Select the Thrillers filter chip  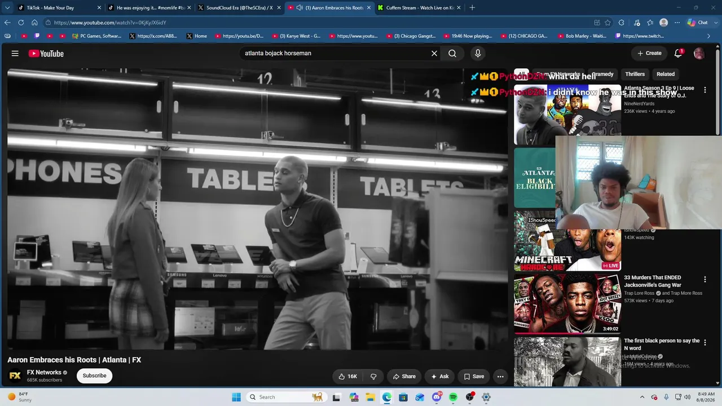point(635,74)
